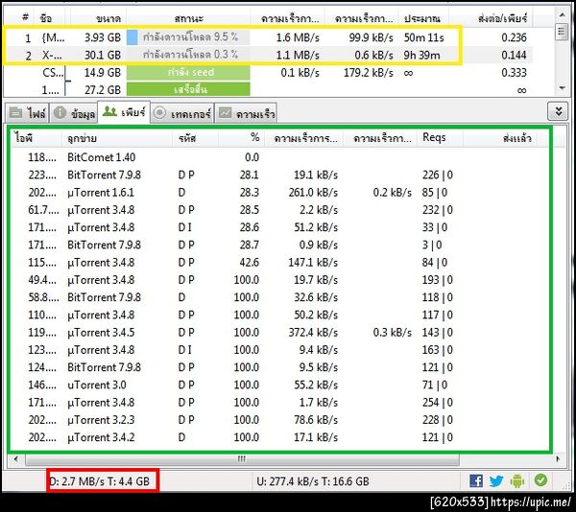Image resolution: width=576 pixels, height=512 pixels.
Task: Click the right arrow of the horizontal scrollbar
Action: (558, 459)
